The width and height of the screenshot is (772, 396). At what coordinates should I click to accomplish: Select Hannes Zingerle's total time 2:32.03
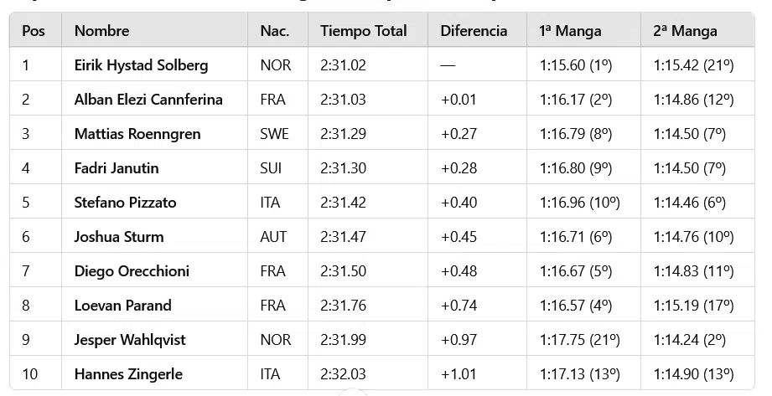coord(343,374)
